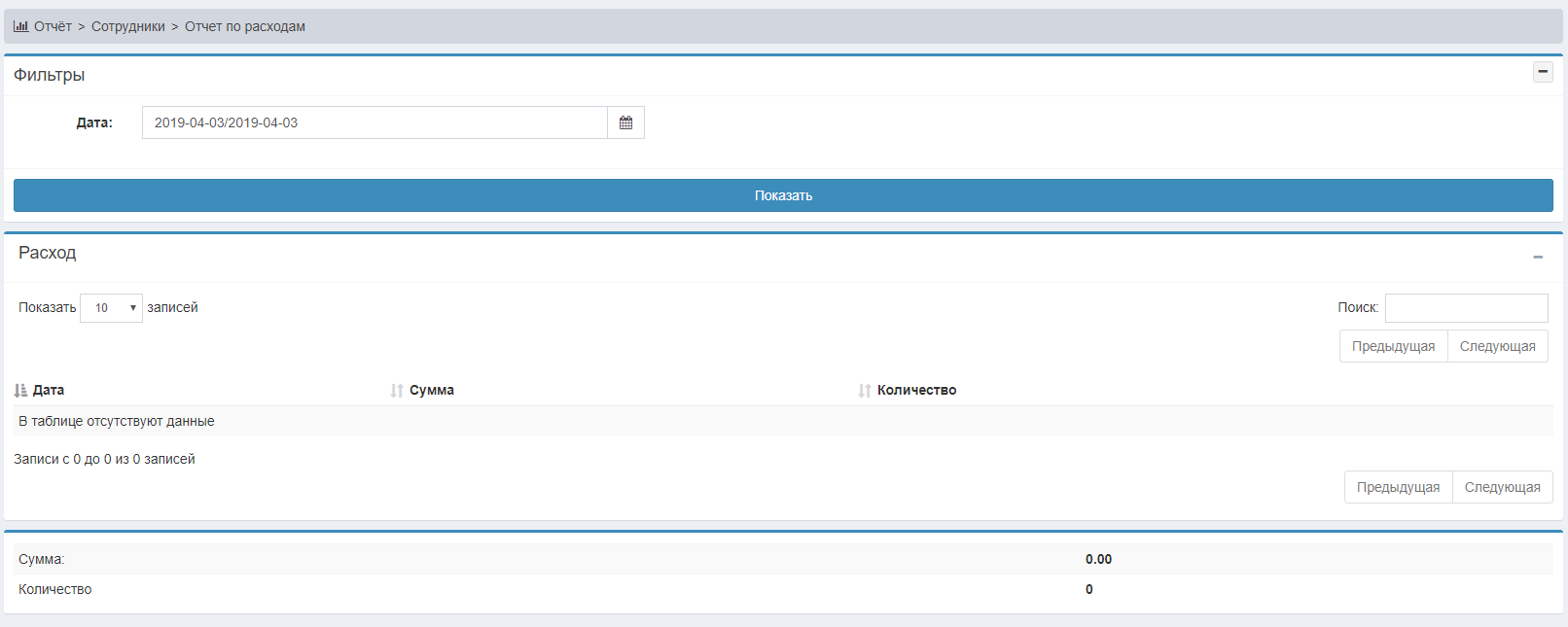
Task: Focus the Дата range input field
Action: coord(374,122)
